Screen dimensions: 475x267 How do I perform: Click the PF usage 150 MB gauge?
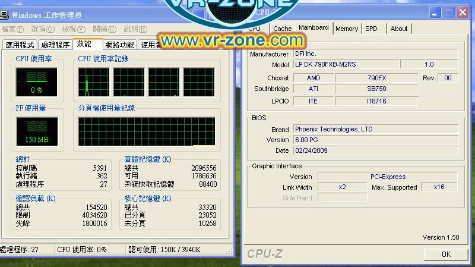(37, 131)
